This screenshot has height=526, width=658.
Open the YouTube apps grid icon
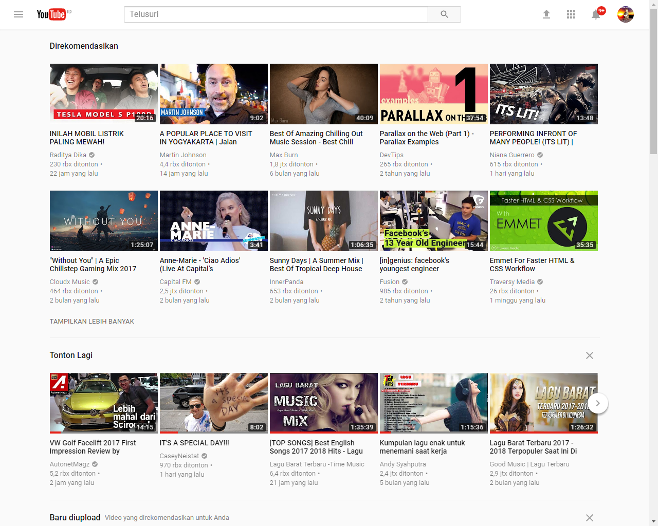[x=571, y=14]
